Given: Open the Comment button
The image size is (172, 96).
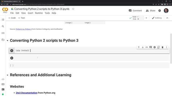Looking at the screenshot, I should [x=135, y=11].
